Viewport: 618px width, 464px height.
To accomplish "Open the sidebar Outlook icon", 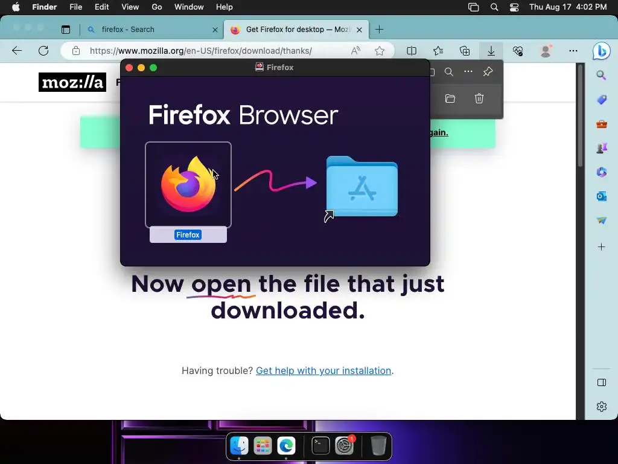I will 601,196.
